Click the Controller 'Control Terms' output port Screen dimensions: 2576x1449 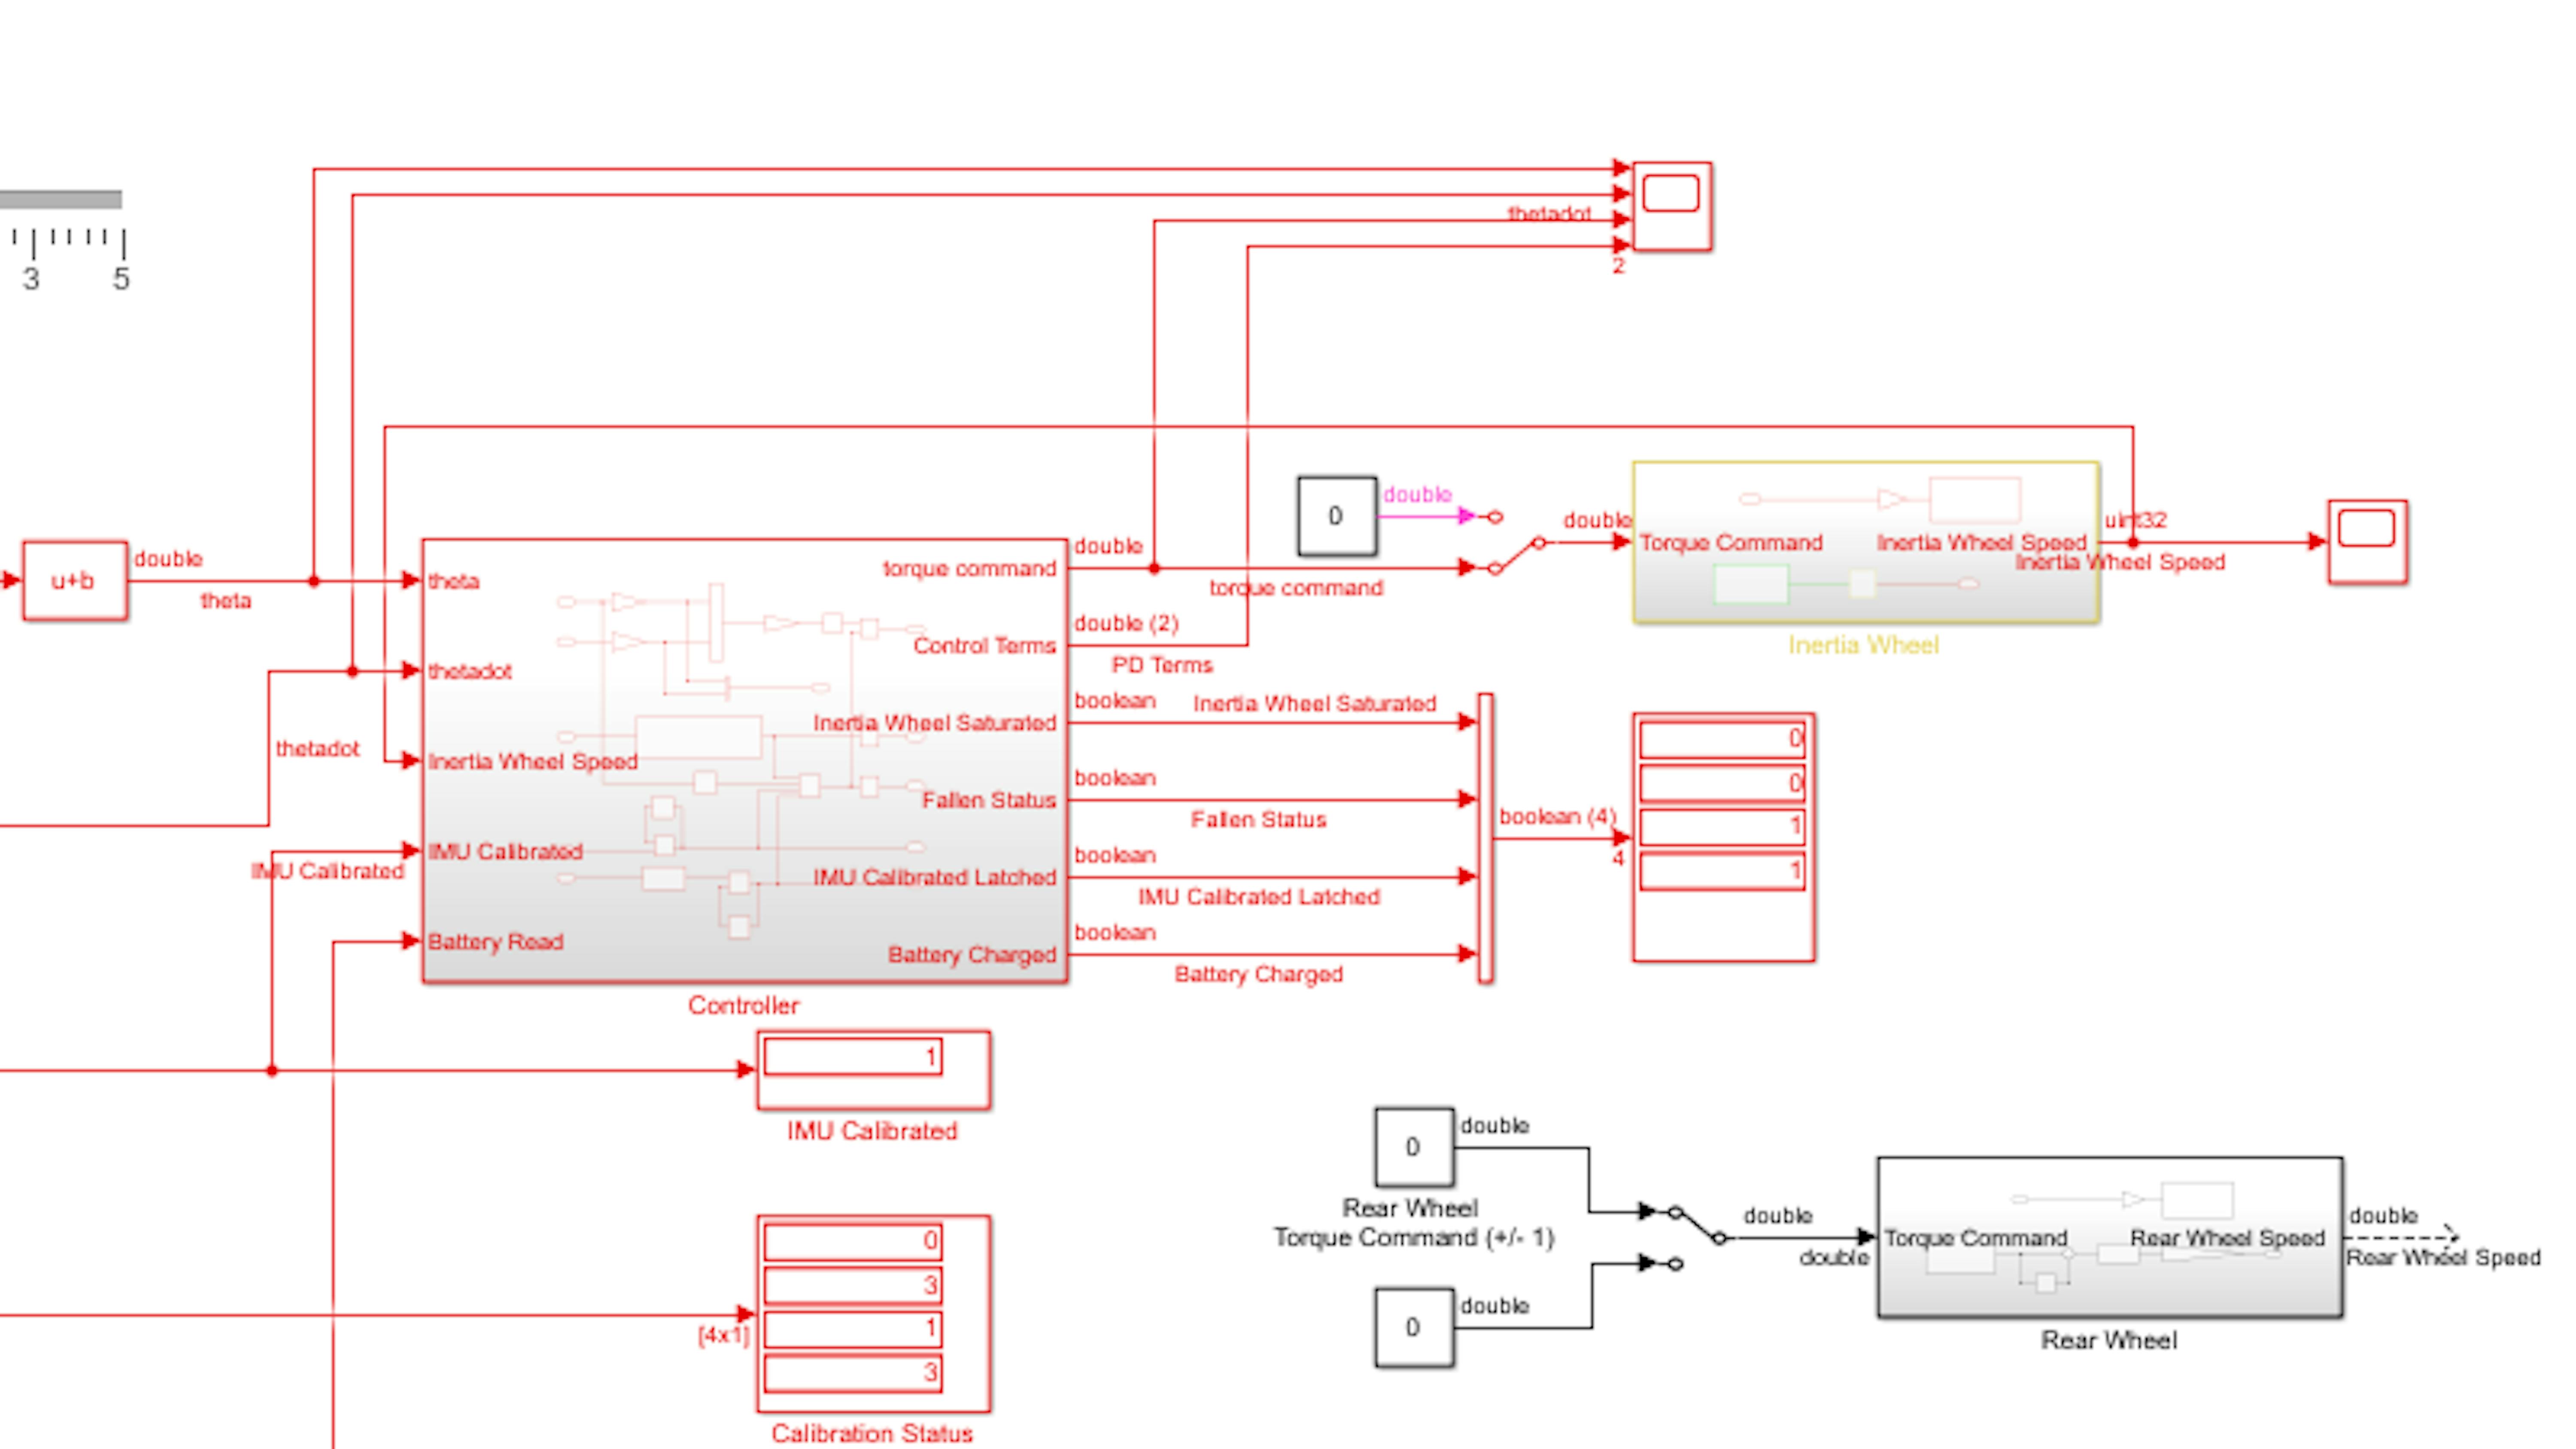point(984,646)
